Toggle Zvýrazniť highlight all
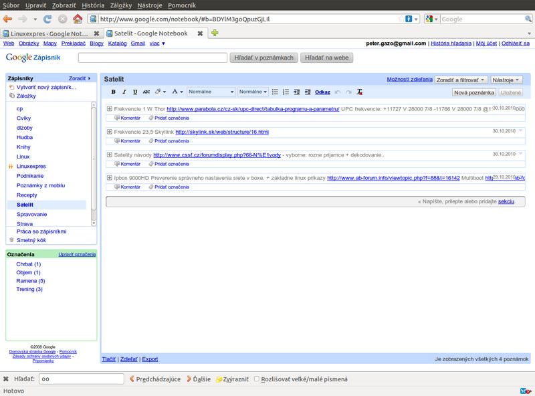This screenshot has height=396, width=535. click(x=232, y=379)
